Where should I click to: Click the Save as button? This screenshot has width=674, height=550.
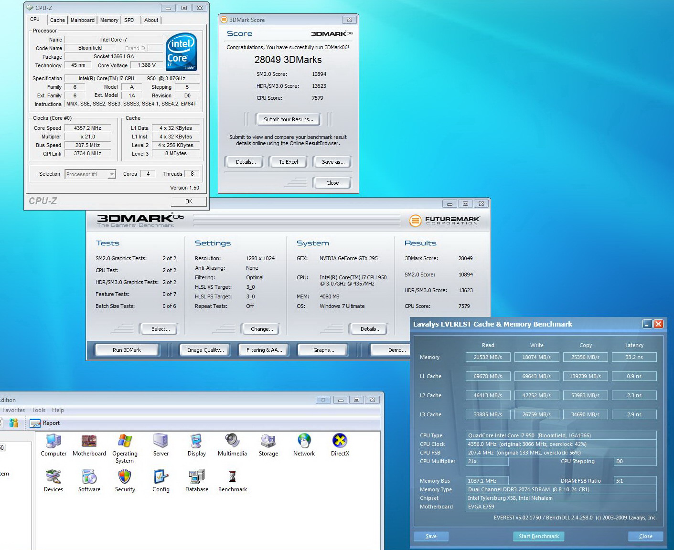point(333,162)
